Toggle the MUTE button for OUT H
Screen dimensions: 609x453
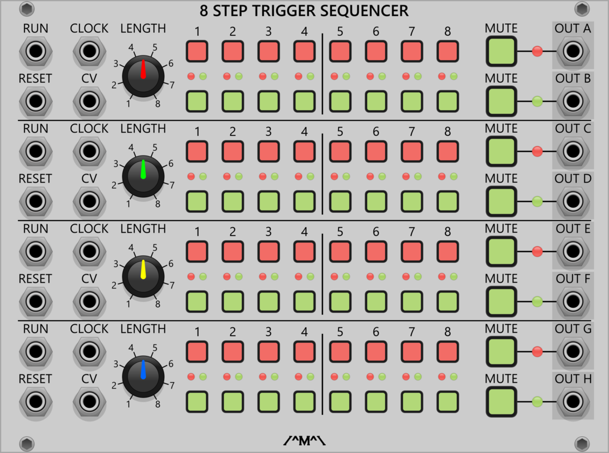501,401
